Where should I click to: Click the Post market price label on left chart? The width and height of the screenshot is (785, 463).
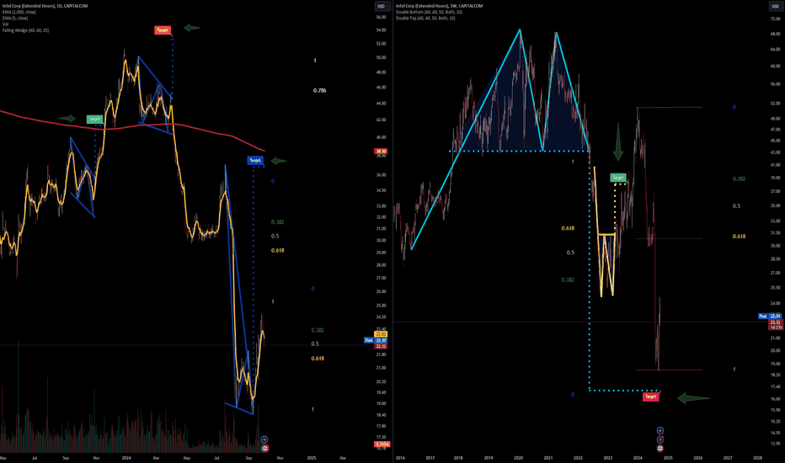(376, 340)
